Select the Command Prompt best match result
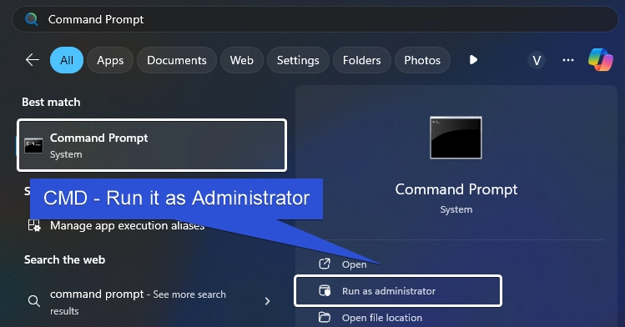Screen dimensions: 625x327 pyautogui.click(x=152, y=145)
